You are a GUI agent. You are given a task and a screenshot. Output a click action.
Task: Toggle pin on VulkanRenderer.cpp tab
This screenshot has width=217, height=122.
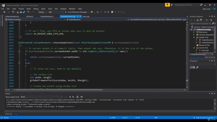coord(78,17)
